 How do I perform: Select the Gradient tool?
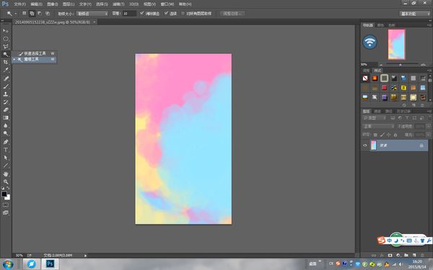click(x=6, y=117)
